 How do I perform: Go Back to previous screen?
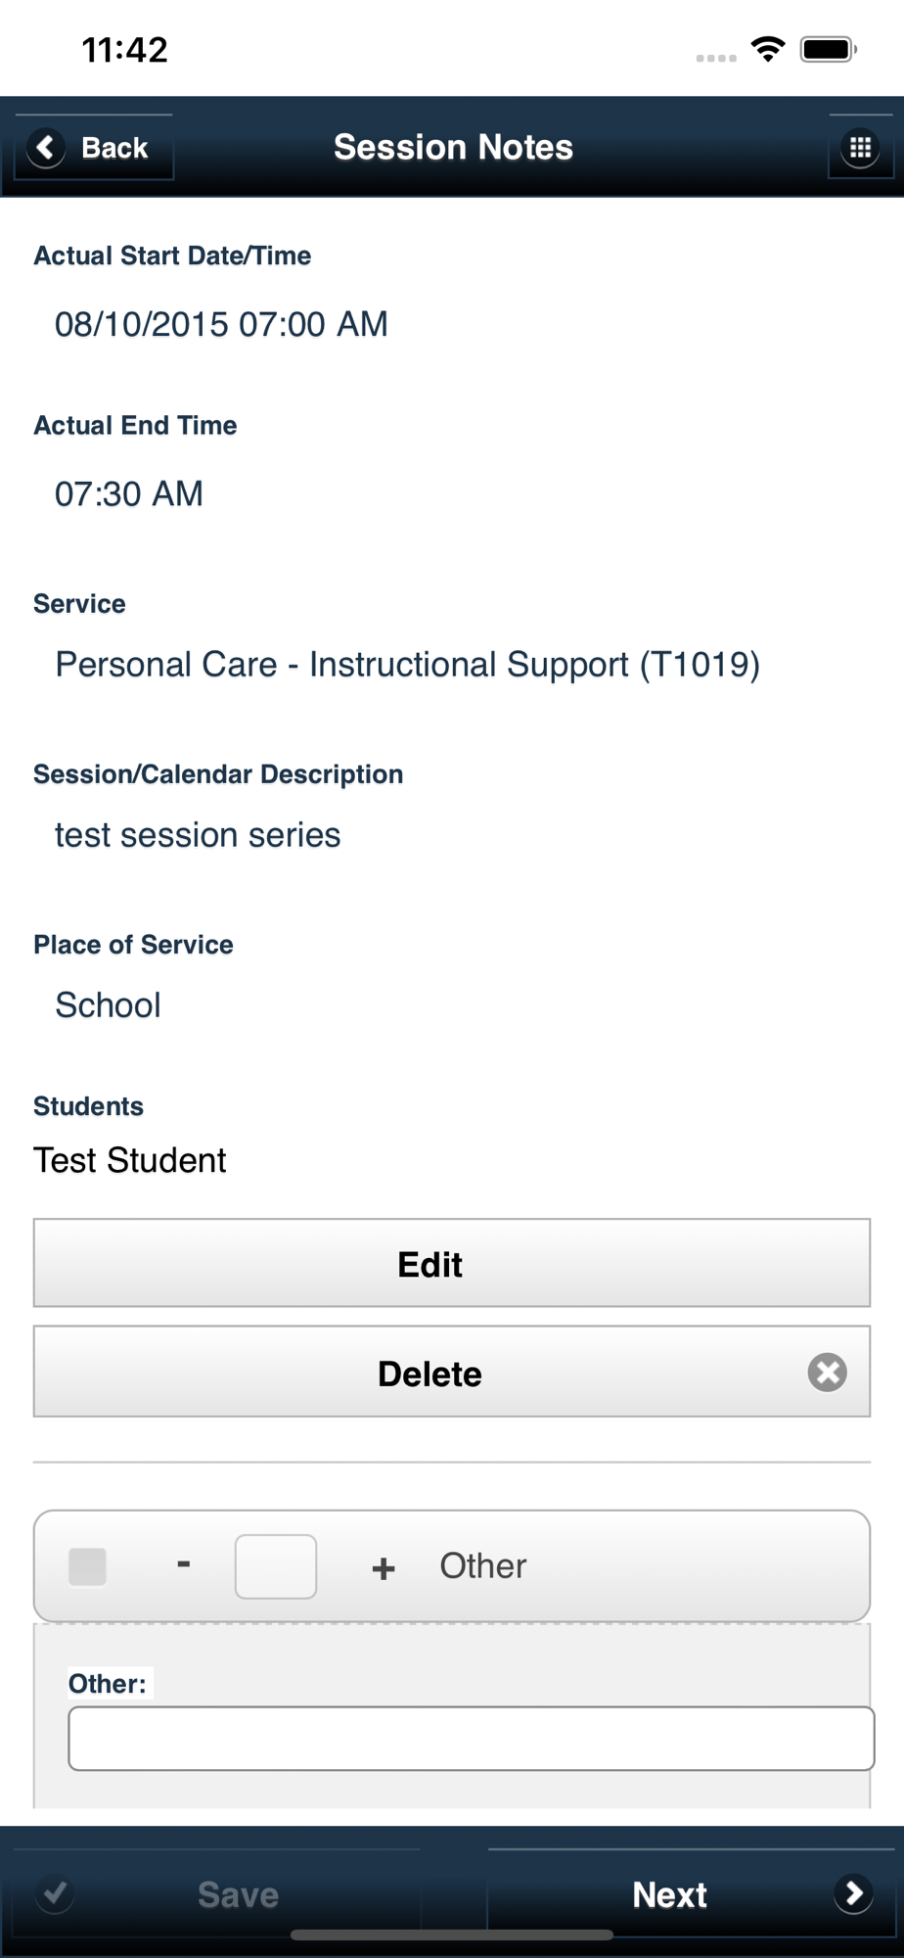94,148
